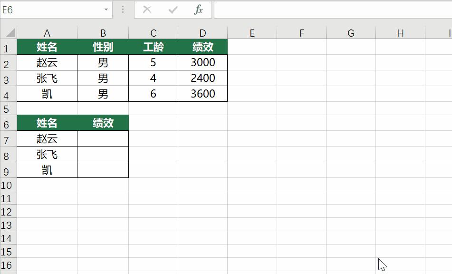Viewport: 452px width, 274px height.
Task: Select row 5 header
Action: point(9,108)
